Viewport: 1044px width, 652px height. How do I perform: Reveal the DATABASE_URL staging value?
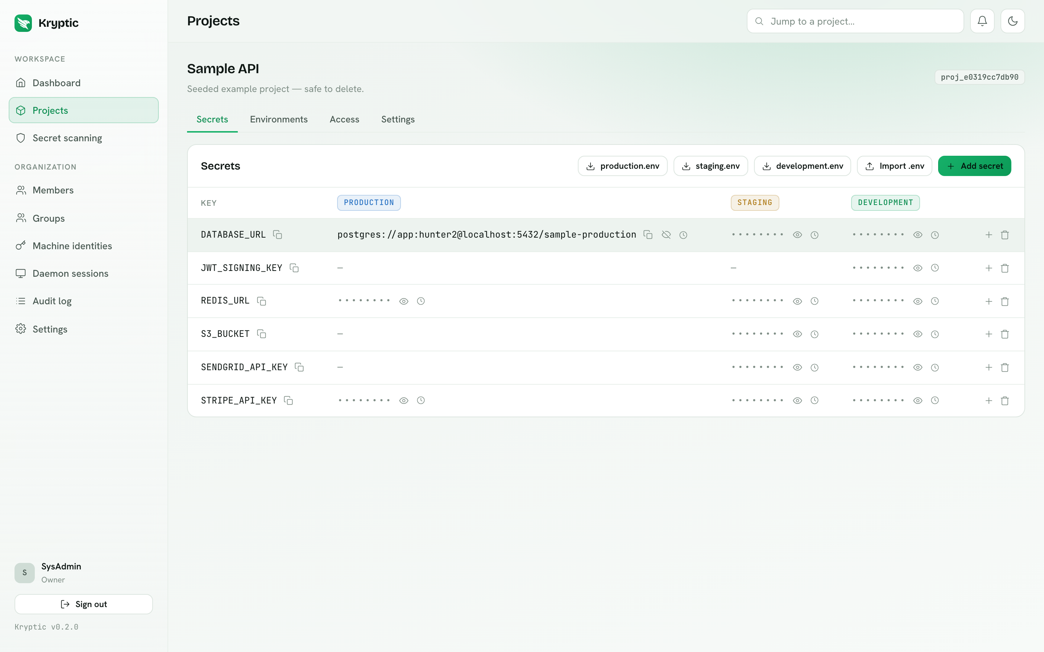797,235
